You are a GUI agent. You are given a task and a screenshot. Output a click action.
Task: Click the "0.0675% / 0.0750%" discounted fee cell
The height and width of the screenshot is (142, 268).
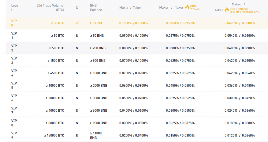click(180, 36)
